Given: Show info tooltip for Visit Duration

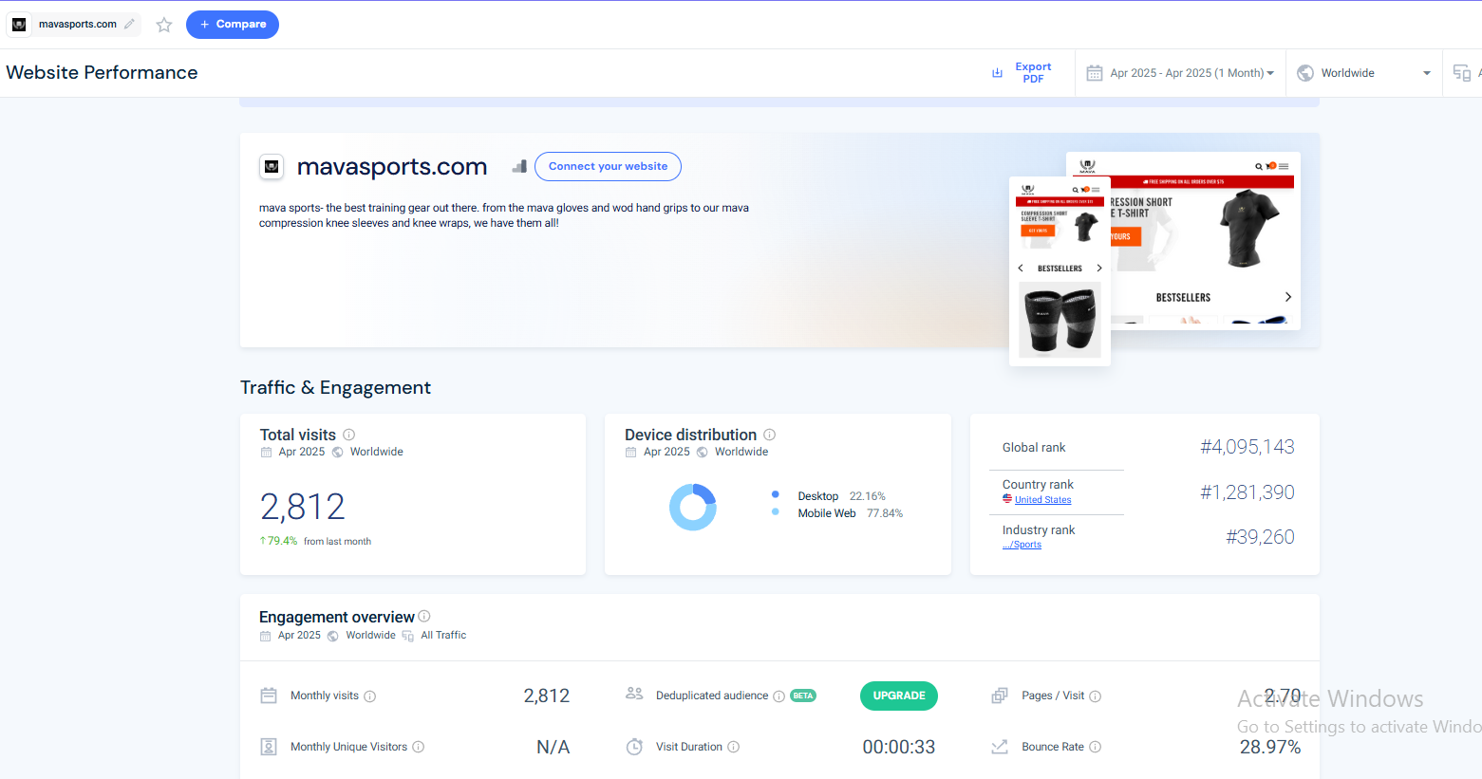Looking at the screenshot, I should click(734, 747).
